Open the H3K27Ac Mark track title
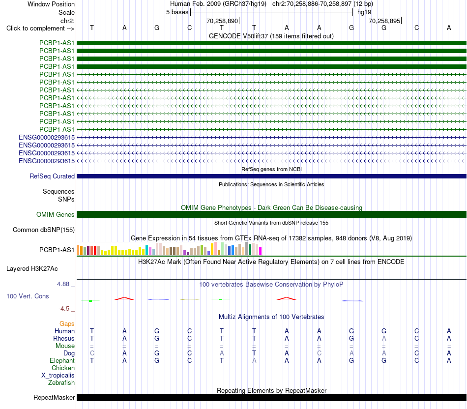This screenshot has height=409, width=467. point(271,262)
